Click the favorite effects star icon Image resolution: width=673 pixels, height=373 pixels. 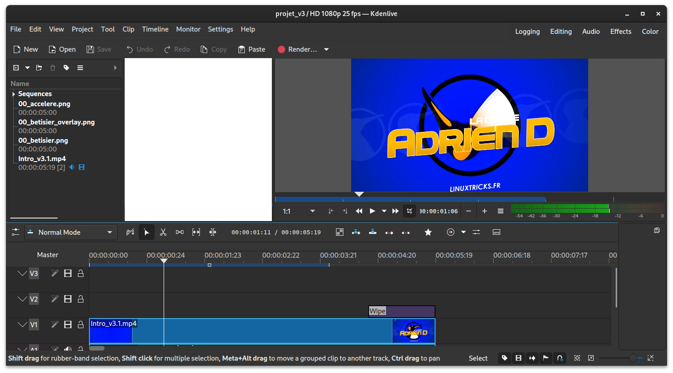(x=428, y=232)
